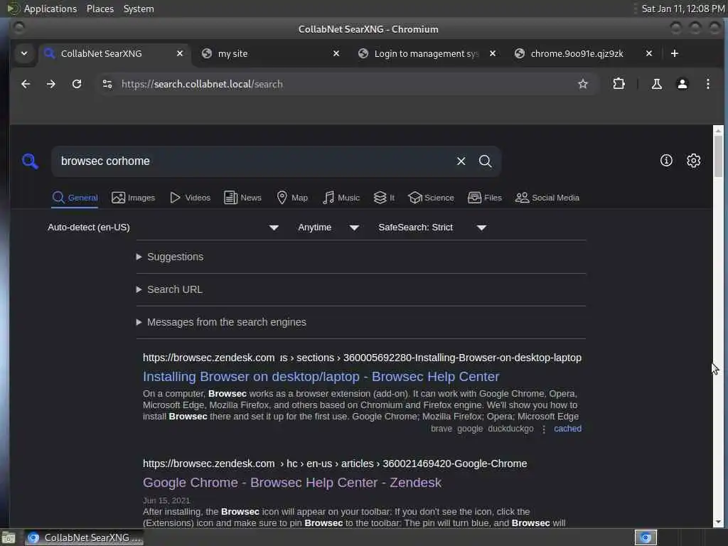Select the Map search category
The width and height of the screenshot is (728, 546).
click(x=292, y=198)
